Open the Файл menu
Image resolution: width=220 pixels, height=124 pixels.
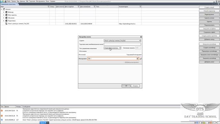click(x=9, y=1)
